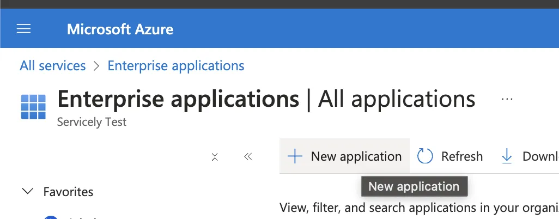Open the Azure portal hamburger menu

(23, 28)
